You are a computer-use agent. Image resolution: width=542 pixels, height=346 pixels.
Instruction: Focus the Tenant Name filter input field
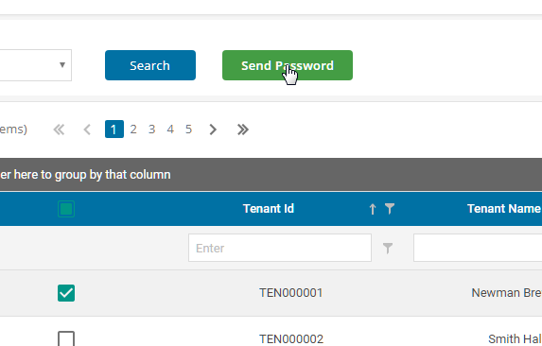tap(478, 248)
